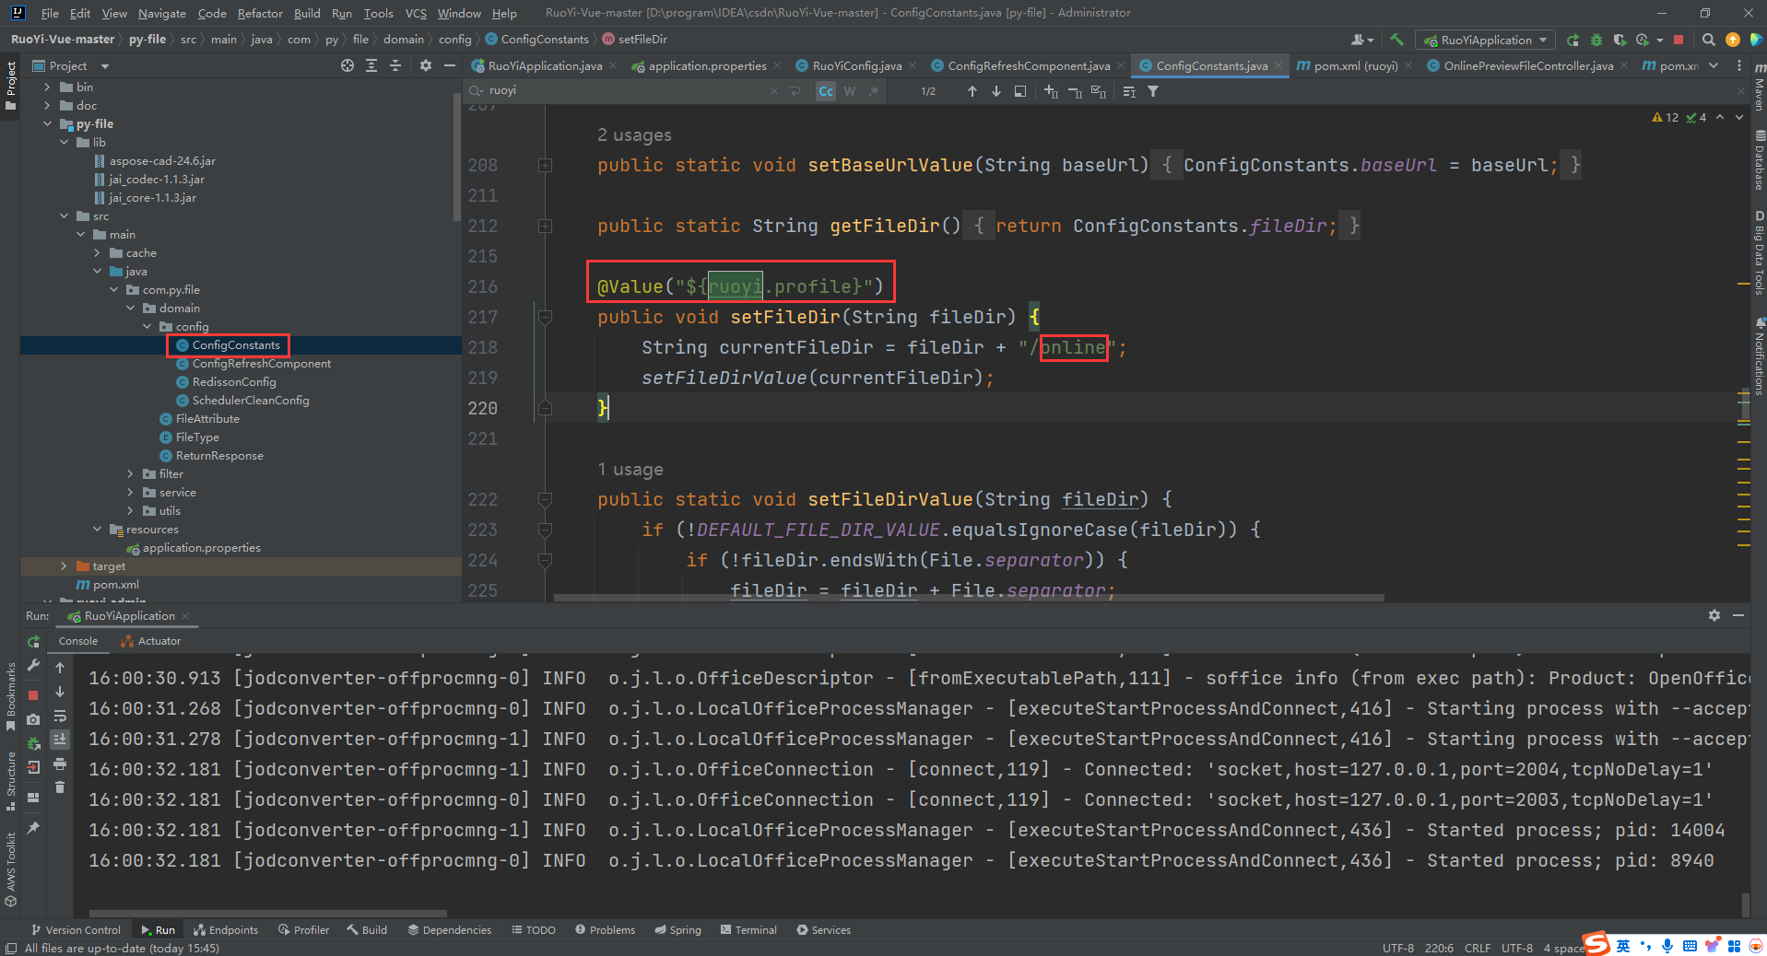Open the Services tool window
The width and height of the screenshot is (1767, 956).
(823, 930)
